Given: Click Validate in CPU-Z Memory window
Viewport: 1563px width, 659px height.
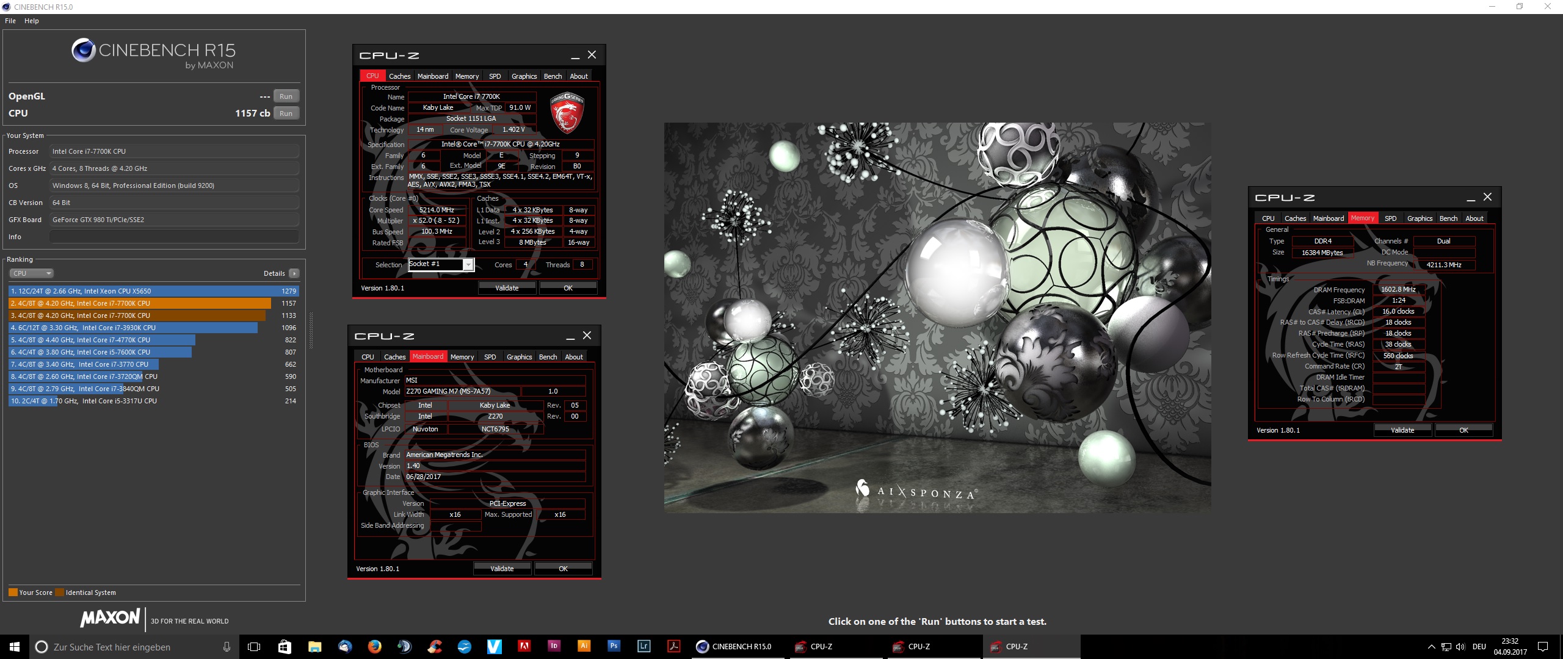Looking at the screenshot, I should pos(1402,430).
